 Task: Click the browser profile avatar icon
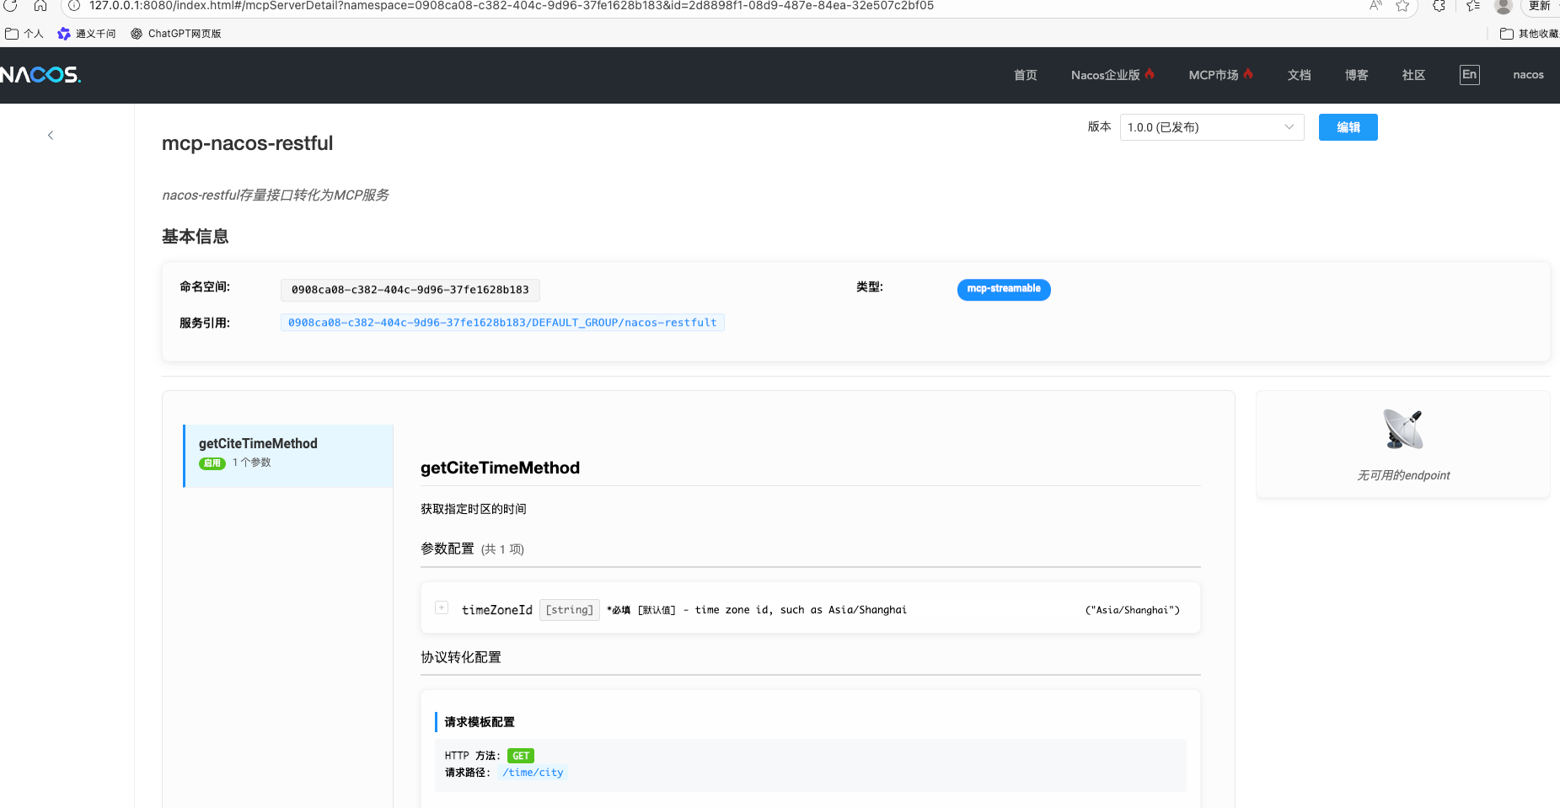tap(1503, 7)
